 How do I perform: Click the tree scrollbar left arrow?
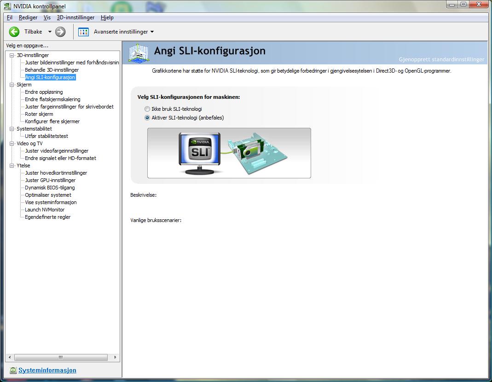tap(10, 357)
